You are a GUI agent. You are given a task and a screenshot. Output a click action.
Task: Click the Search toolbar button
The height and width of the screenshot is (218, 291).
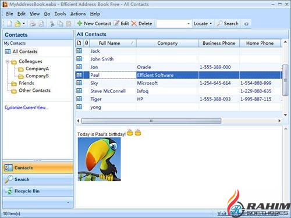[x=228, y=24]
